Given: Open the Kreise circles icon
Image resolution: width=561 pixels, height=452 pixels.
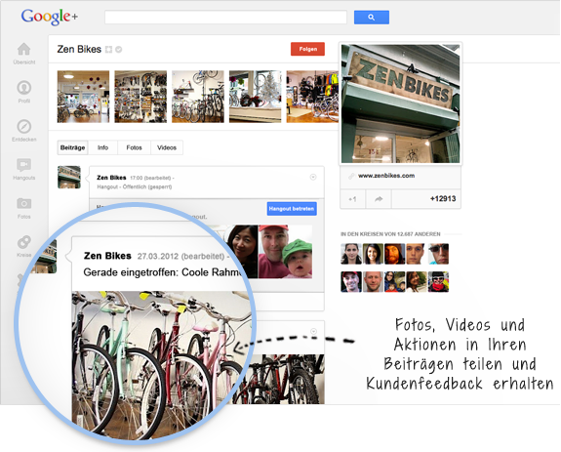Looking at the screenshot, I should (24, 242).
